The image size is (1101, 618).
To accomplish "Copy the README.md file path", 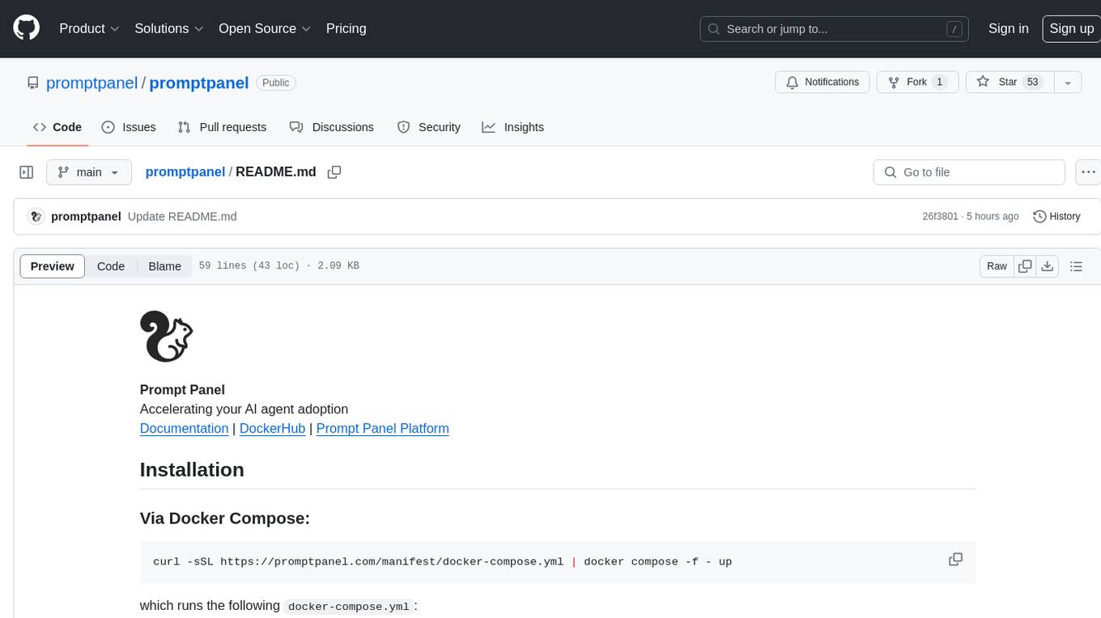I will point(334,172).
